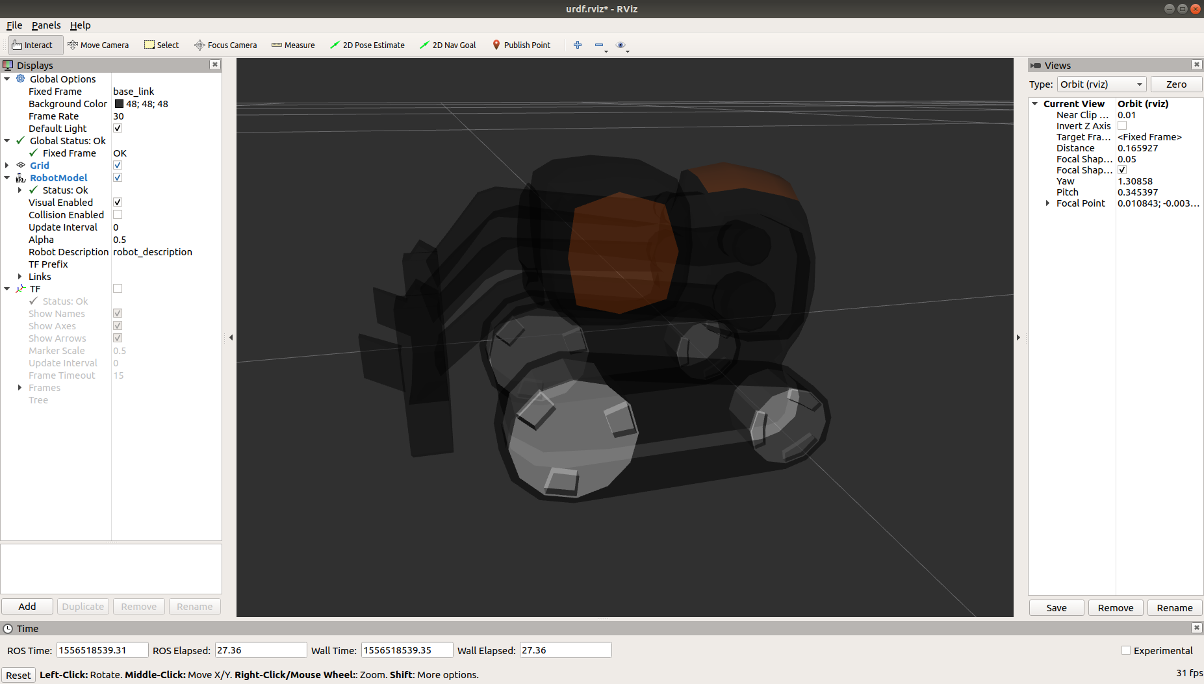Pick the Measure tool
Image resolution: width=1204 pixels, height=684 pixels.
tap(293, 45)
